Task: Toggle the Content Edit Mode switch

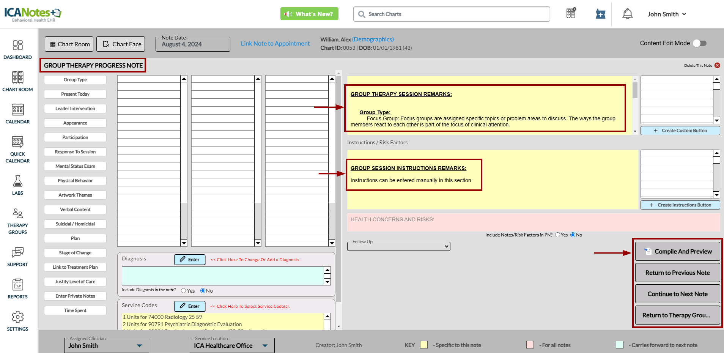Action: pyautogui.click(x=699, y=43)
